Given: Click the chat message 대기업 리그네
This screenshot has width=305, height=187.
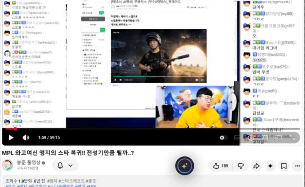Looking at the screenshot, I should pos(264,48).
